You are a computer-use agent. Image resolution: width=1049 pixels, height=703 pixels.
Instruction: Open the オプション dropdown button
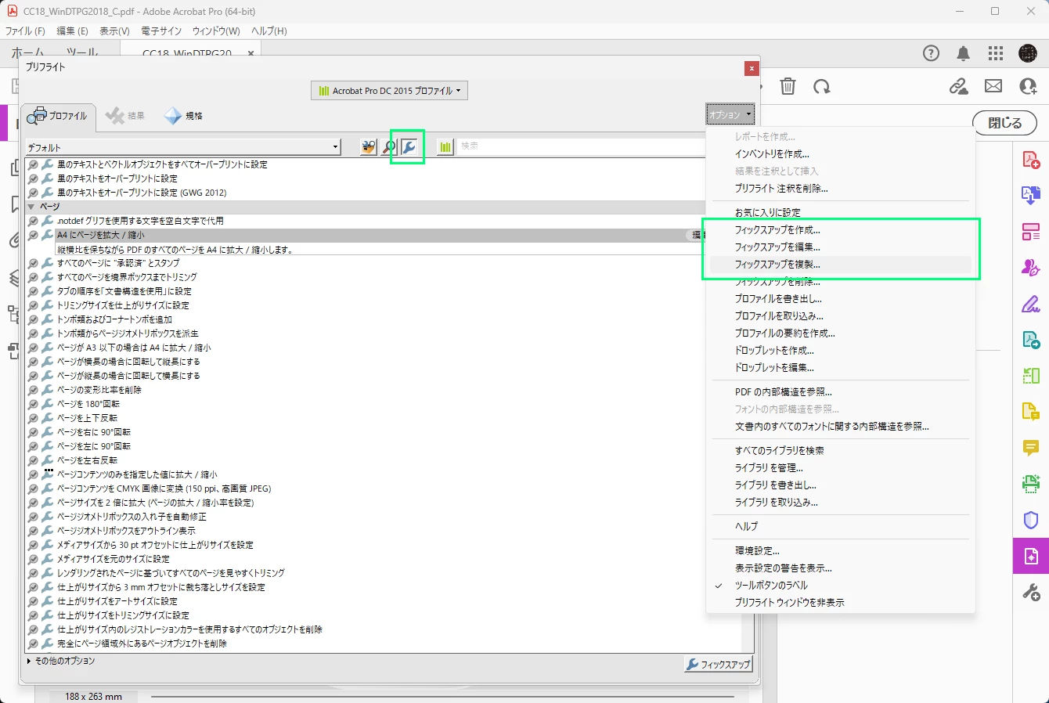pyautogui.click(x=730, y=114)
